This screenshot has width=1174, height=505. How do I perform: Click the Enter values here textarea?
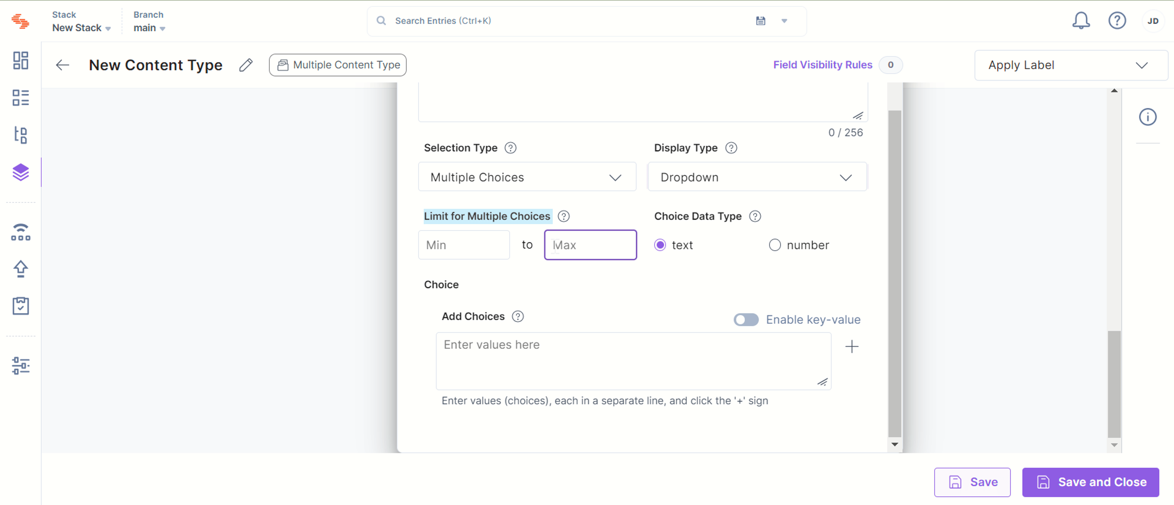[633, 361]
